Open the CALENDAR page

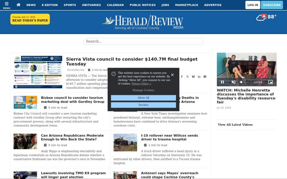(x=115, y=5)
